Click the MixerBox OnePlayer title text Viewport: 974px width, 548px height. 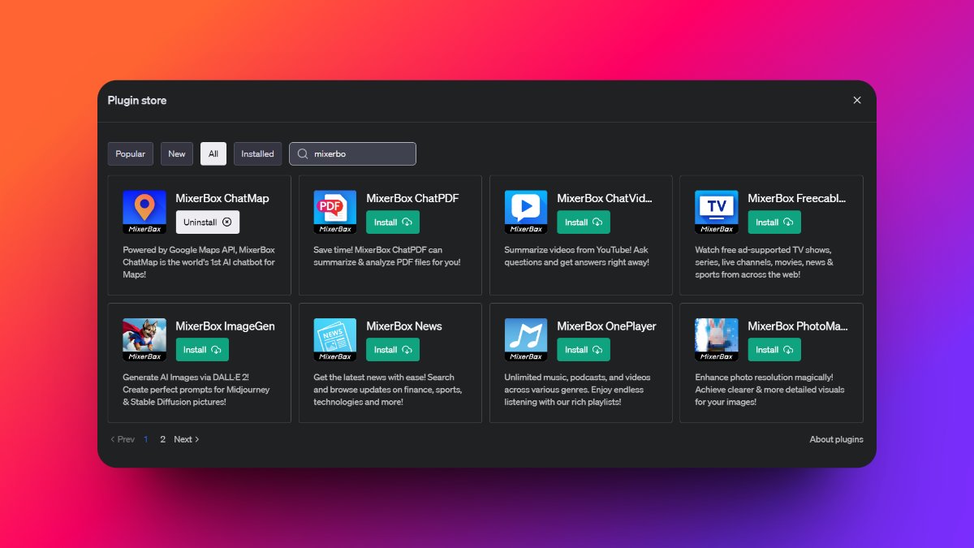[x=606, y=326]
